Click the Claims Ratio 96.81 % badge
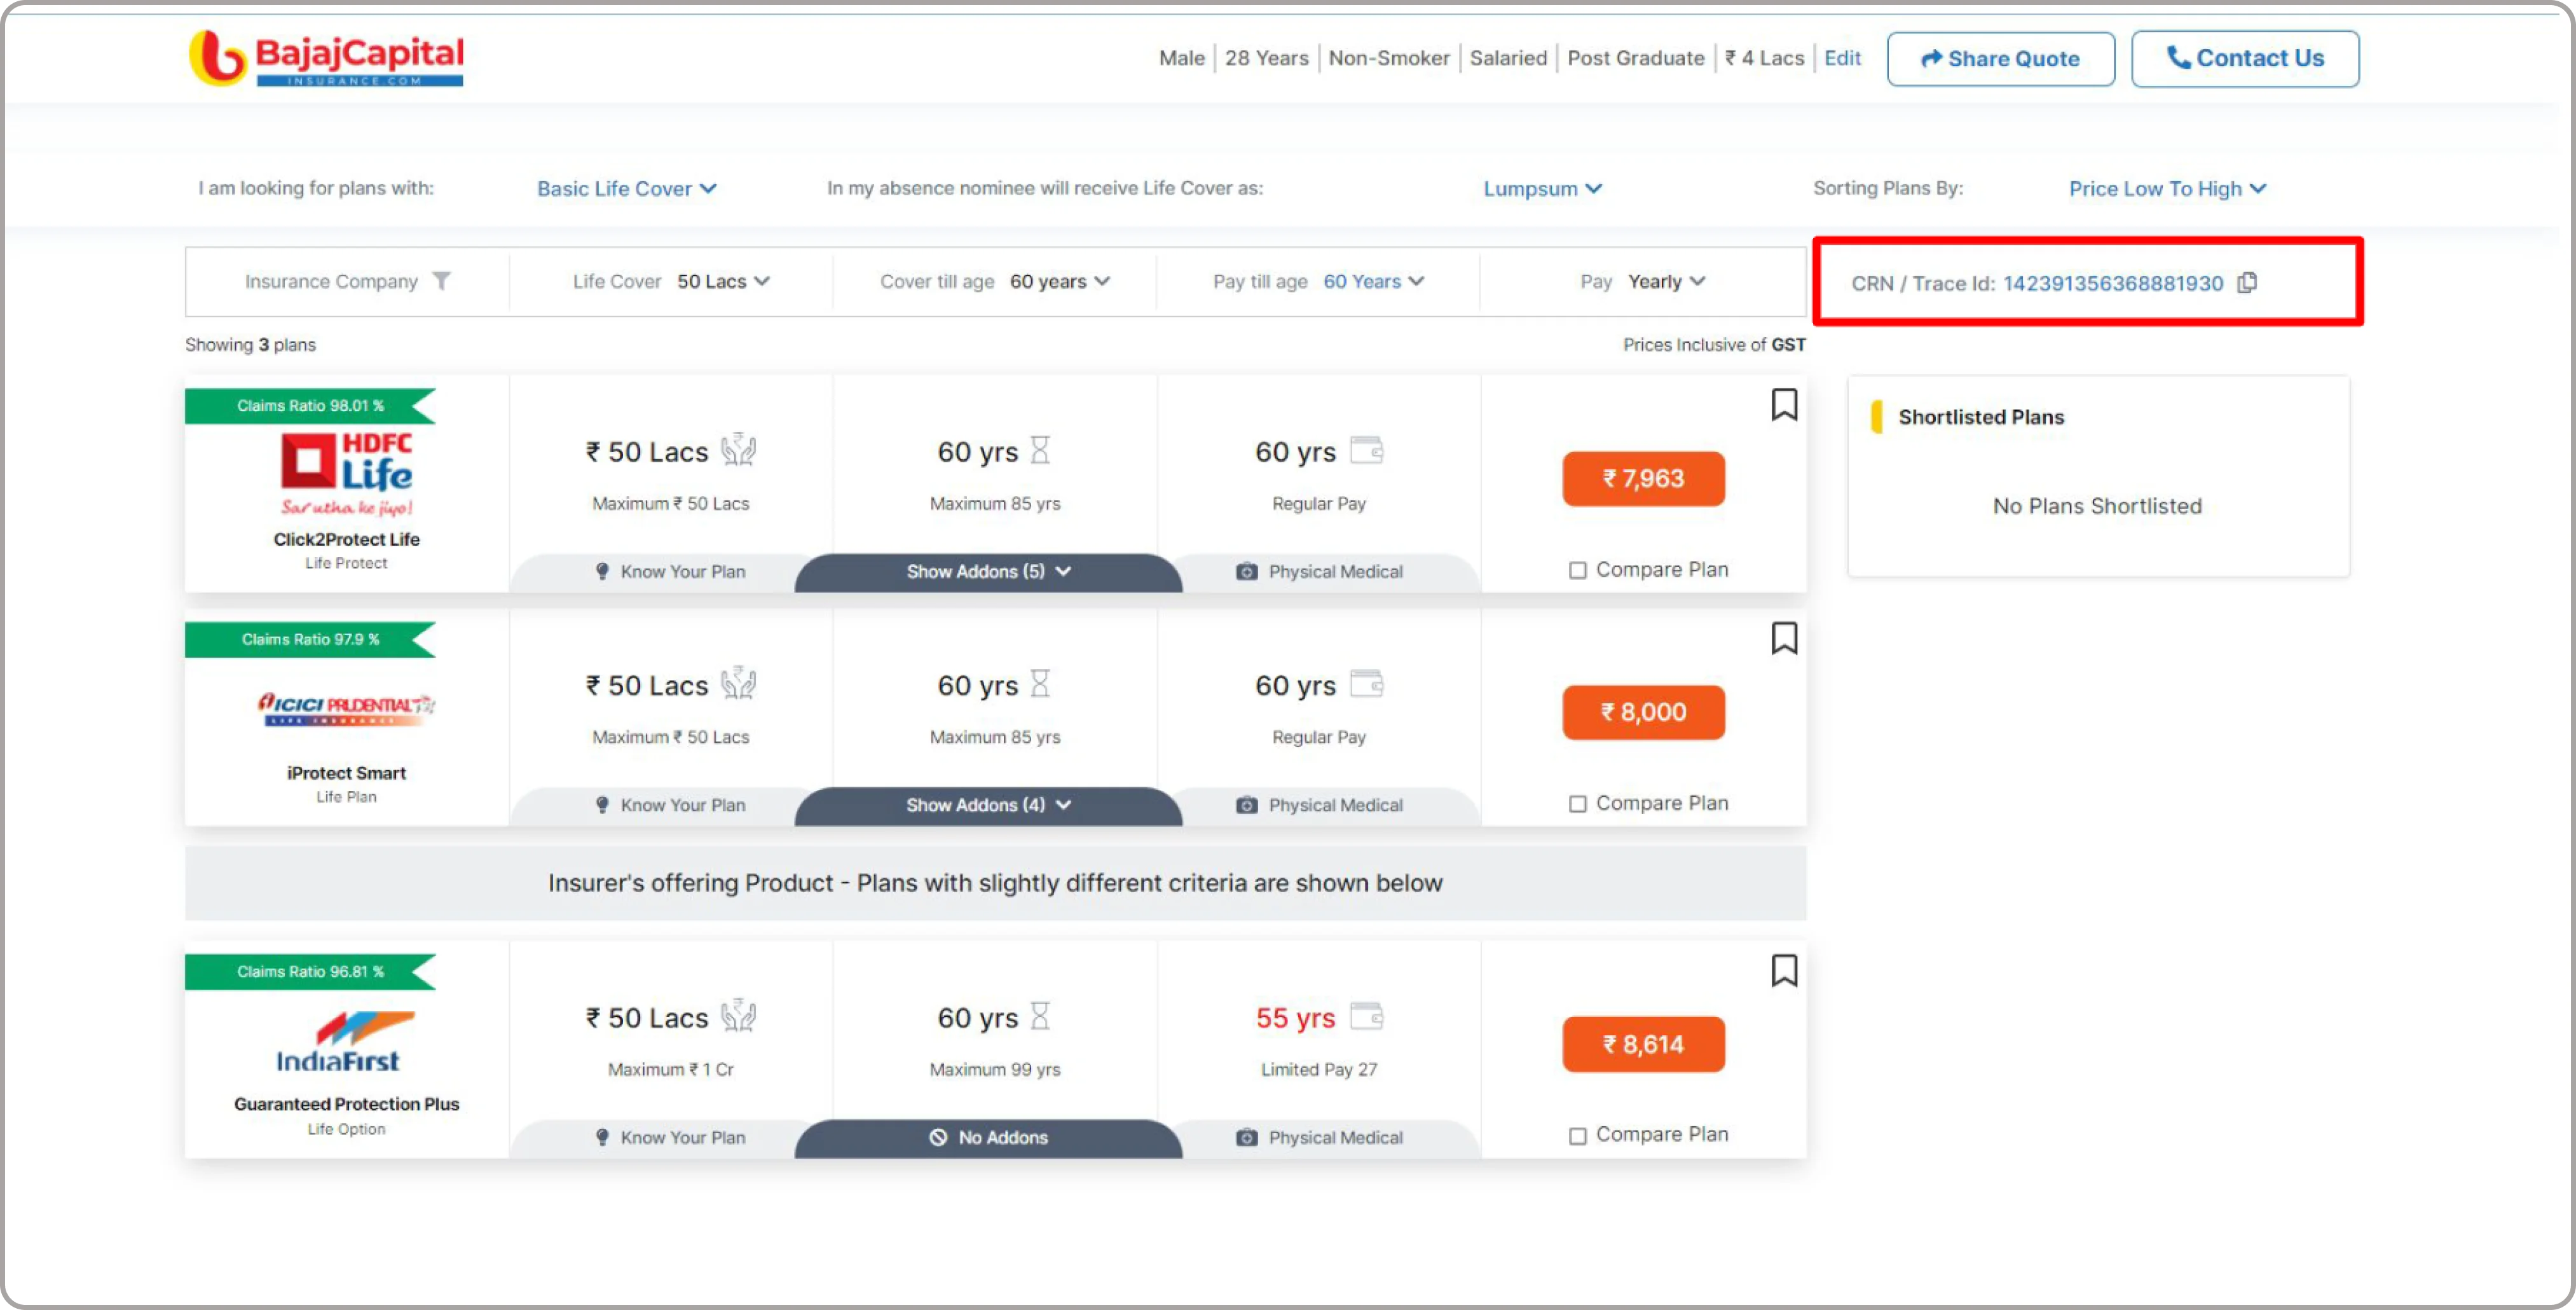The width and height of the screenshot is (2576, 1310). point(310,972)
